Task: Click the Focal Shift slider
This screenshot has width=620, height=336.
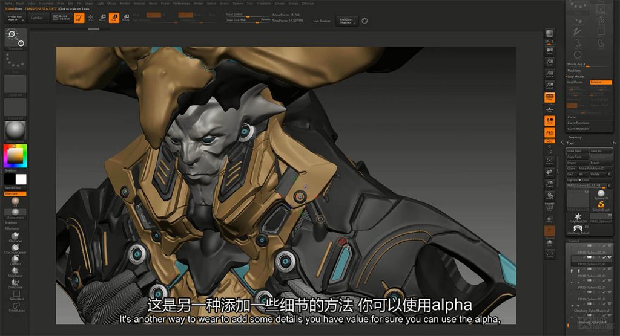Action: (248, 15)
